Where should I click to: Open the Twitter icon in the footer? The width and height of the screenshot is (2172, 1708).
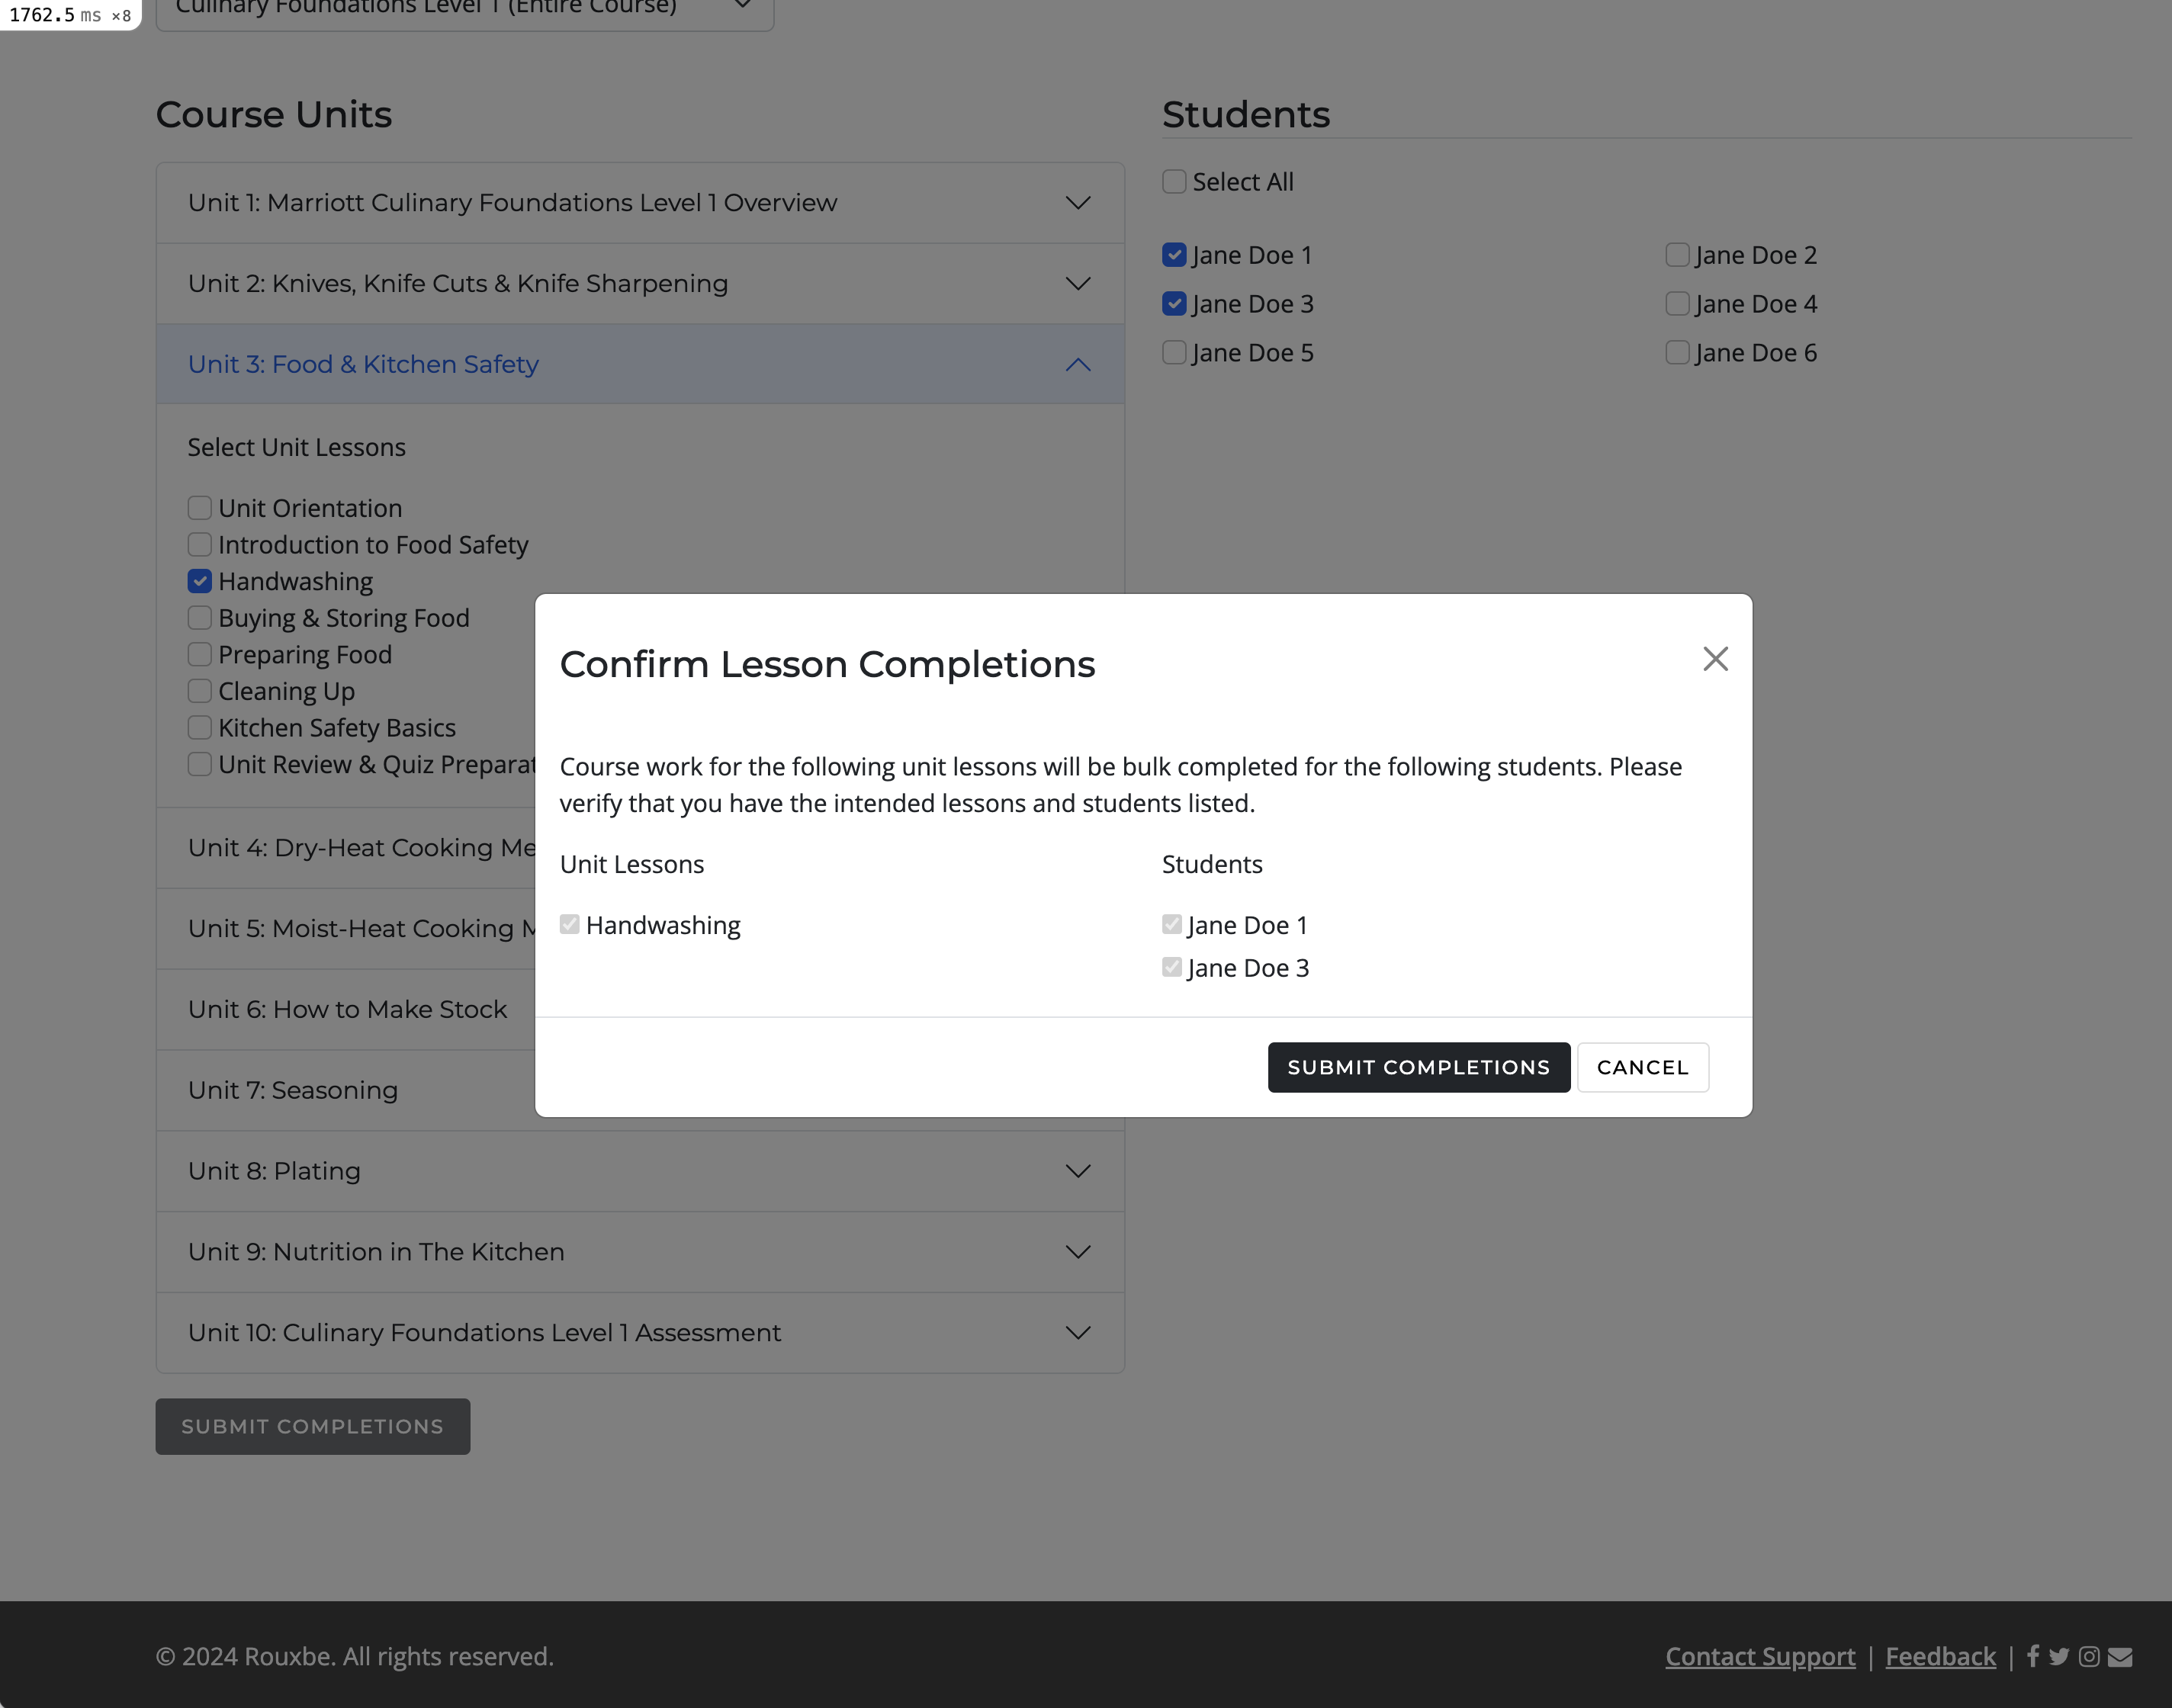pyautogui.click(x=2061, y=1656)
